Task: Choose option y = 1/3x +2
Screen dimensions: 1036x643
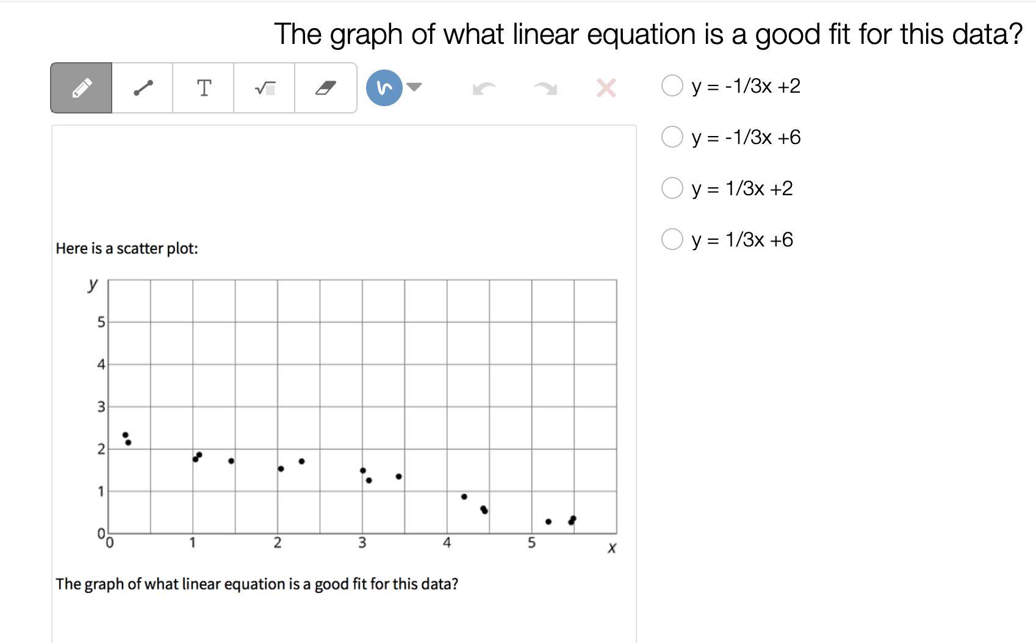Action: [x=672, y=188]
